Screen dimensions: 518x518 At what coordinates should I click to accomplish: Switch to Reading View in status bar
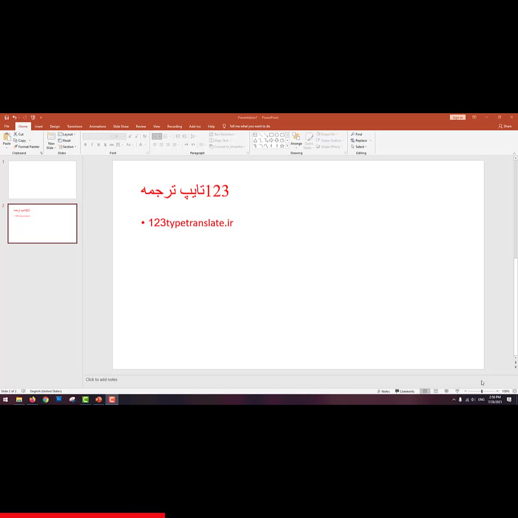(447, 391)
